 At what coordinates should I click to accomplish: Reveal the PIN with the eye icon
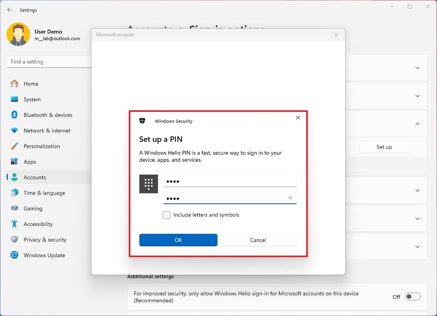point(291,198)
